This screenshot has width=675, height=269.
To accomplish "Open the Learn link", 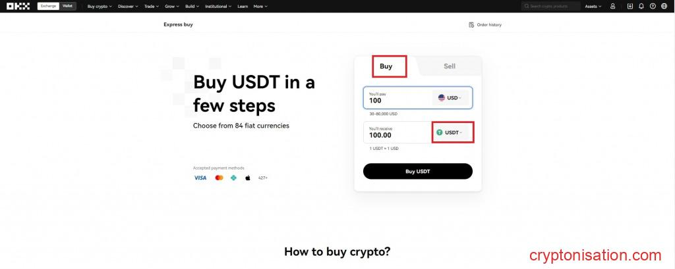I will [243, 6].
